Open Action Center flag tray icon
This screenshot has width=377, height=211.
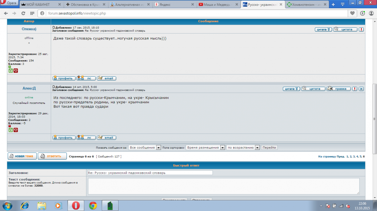pos(328,206)
